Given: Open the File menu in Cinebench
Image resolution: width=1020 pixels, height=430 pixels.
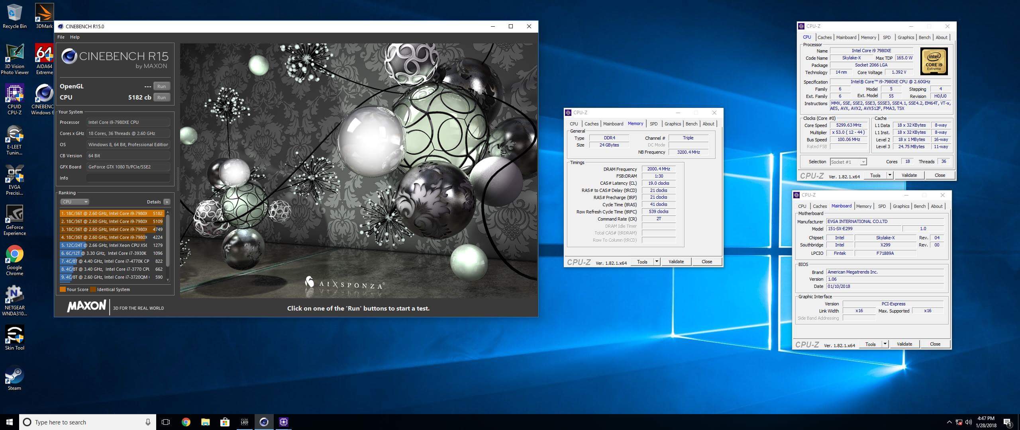Looking at the screenshot, I should (x=61, y=37).
